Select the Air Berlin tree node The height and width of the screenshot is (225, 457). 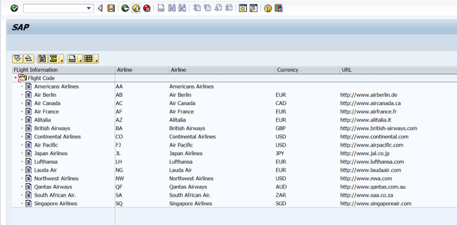click(x=45, y=95)
